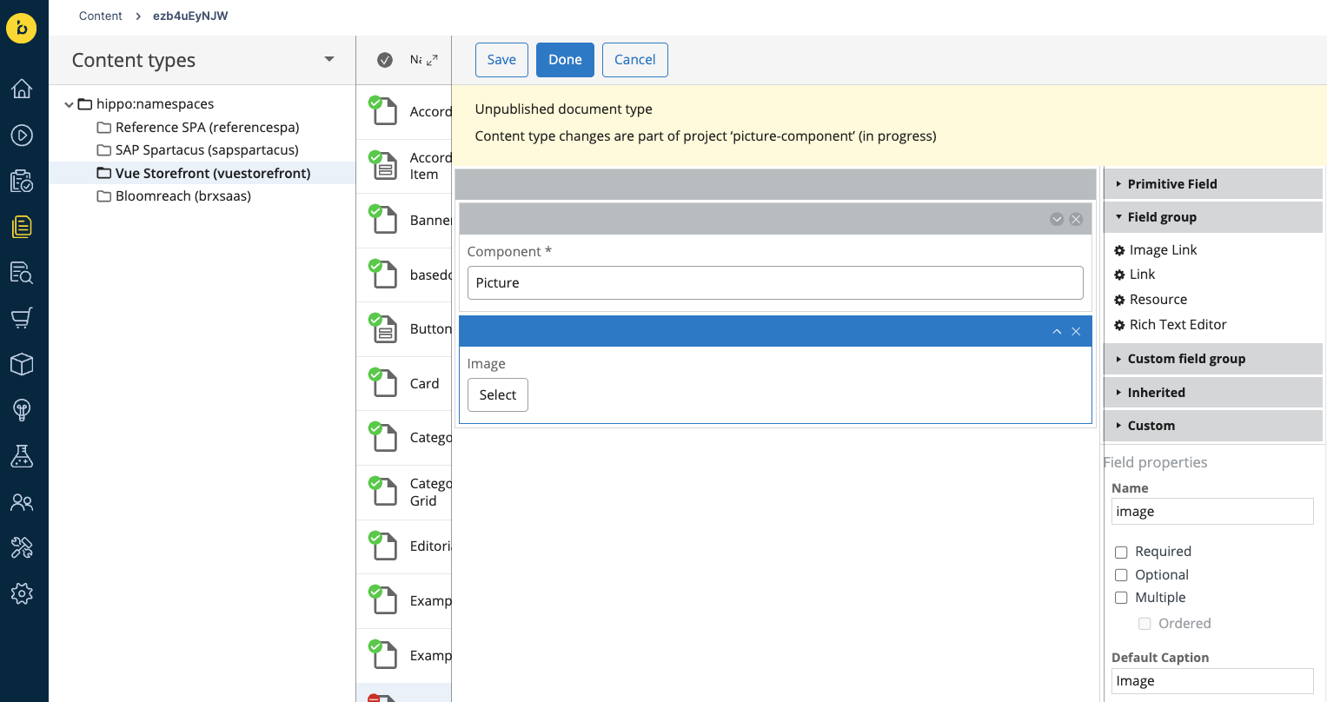Open the Experience manager play icon
This screenshot has height=702, width=1327.
pos(22,135)
